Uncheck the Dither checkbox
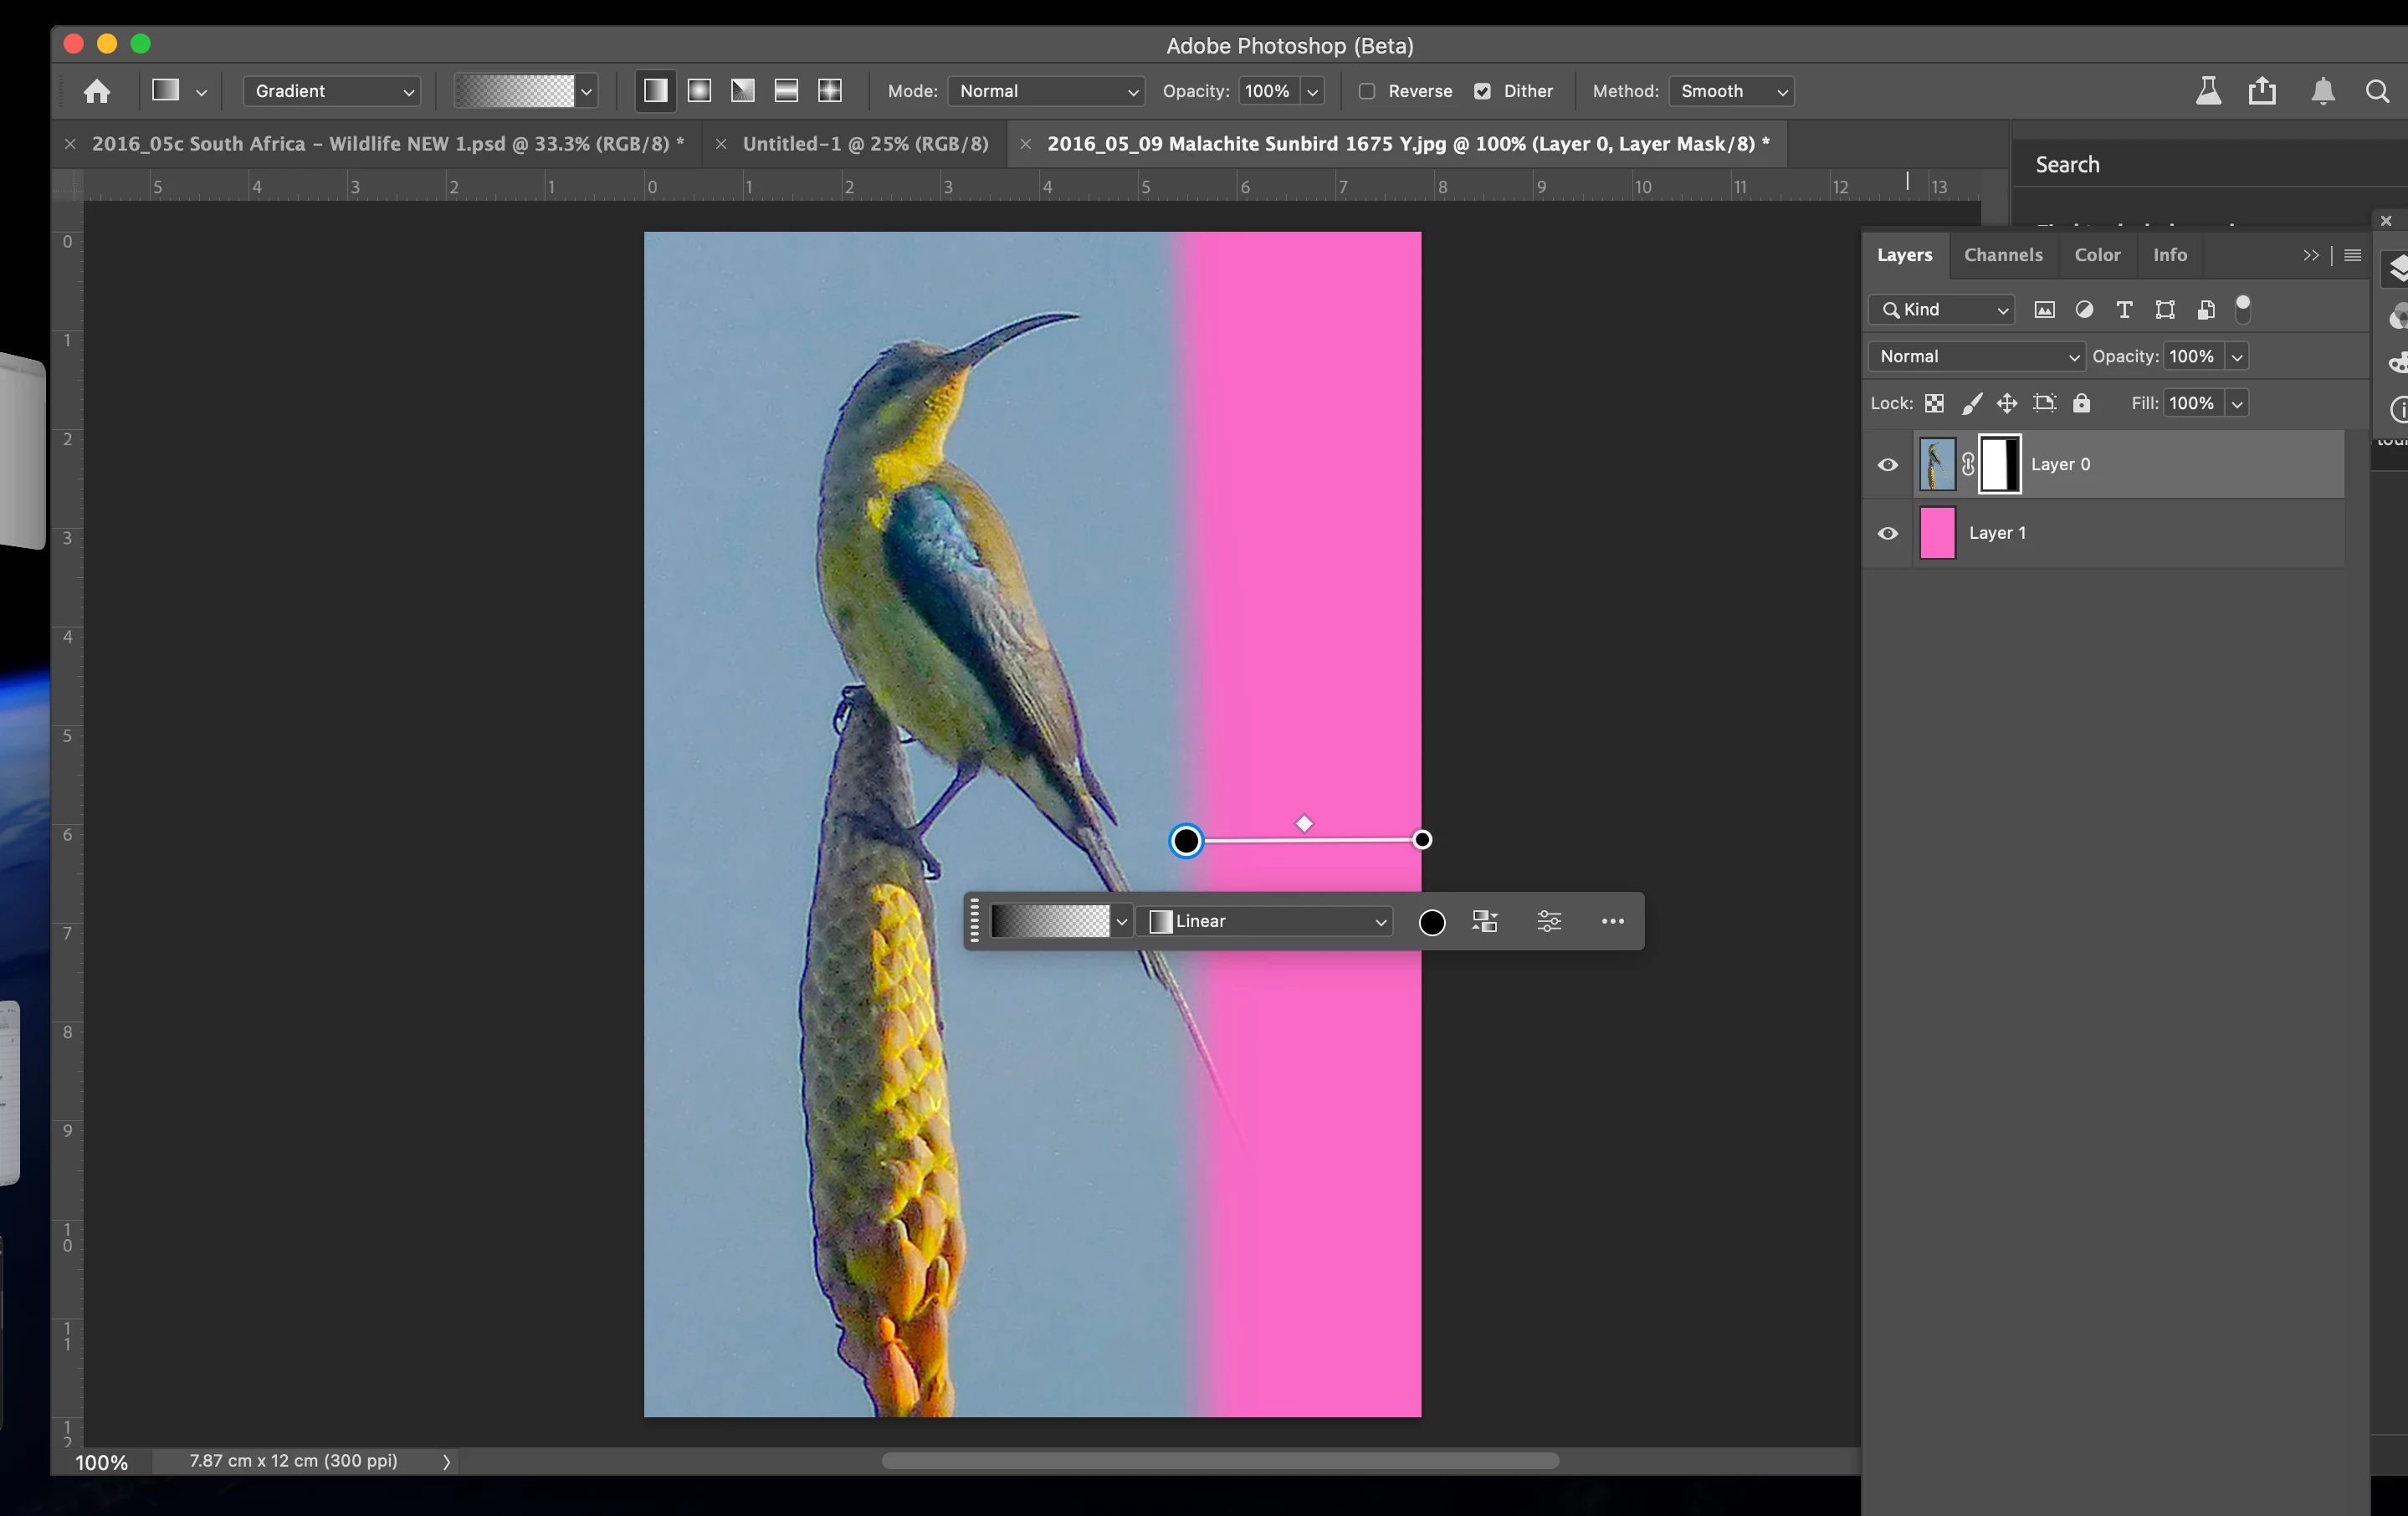This screenshot has width=2408, height=1516. [x=1482, y=91]
